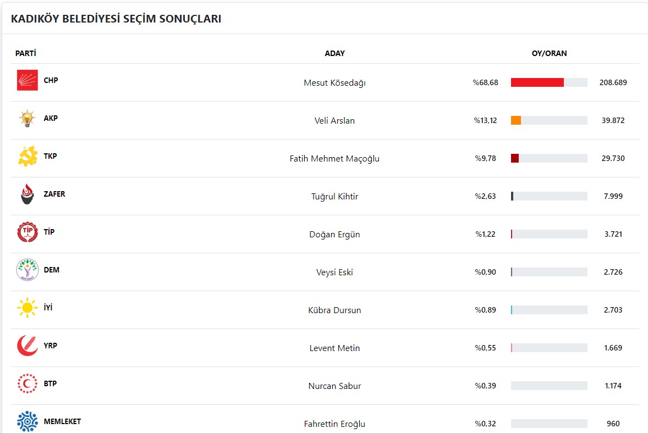The height and width of the screenshot is (434, 648).
Task: Click the TİP party name label
Action: tap(49, 231)
